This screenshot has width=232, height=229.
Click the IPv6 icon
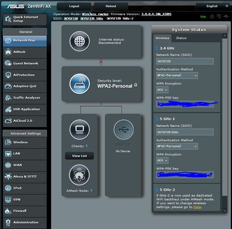click(8, 188)
